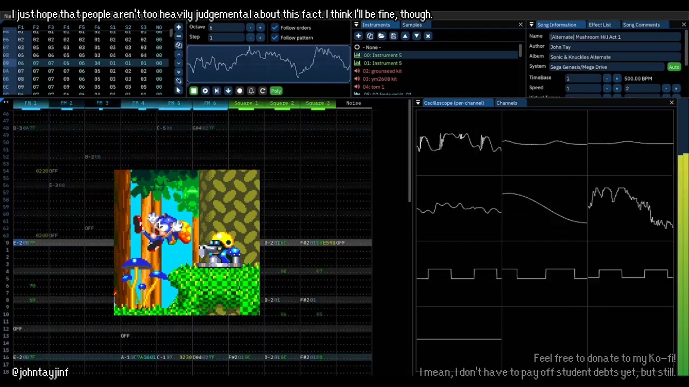Click the Square 1 channel header

coord(246,103)
